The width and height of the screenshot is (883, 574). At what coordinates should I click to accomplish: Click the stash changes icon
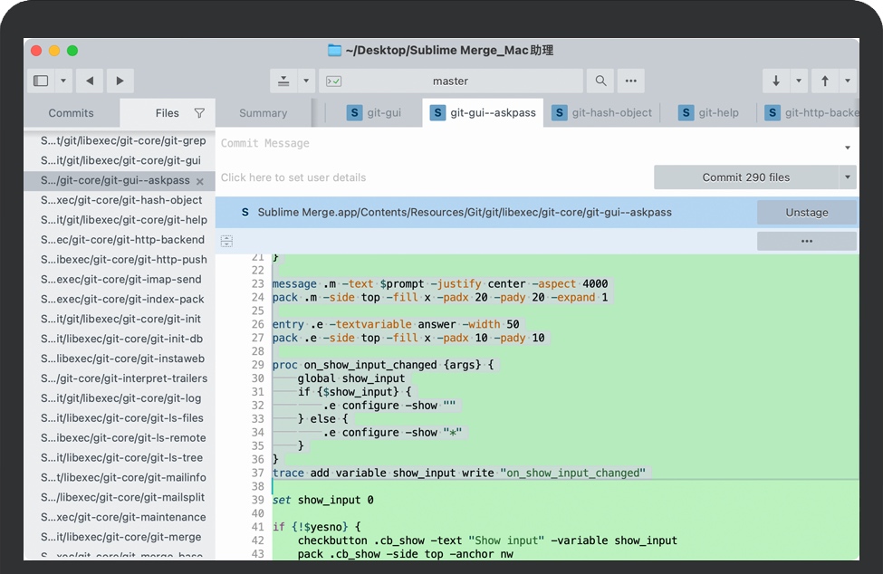283,81
